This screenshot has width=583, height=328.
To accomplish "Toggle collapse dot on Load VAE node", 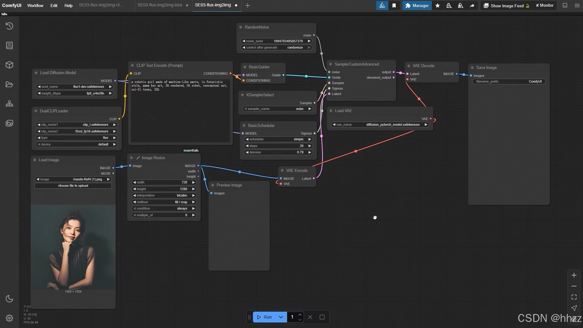I will pyautogui.click(x=331, y=111).
